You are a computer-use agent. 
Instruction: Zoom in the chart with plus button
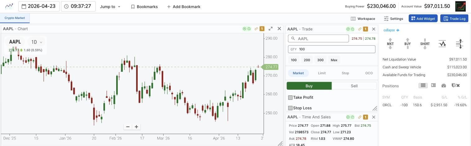point(136,127)
